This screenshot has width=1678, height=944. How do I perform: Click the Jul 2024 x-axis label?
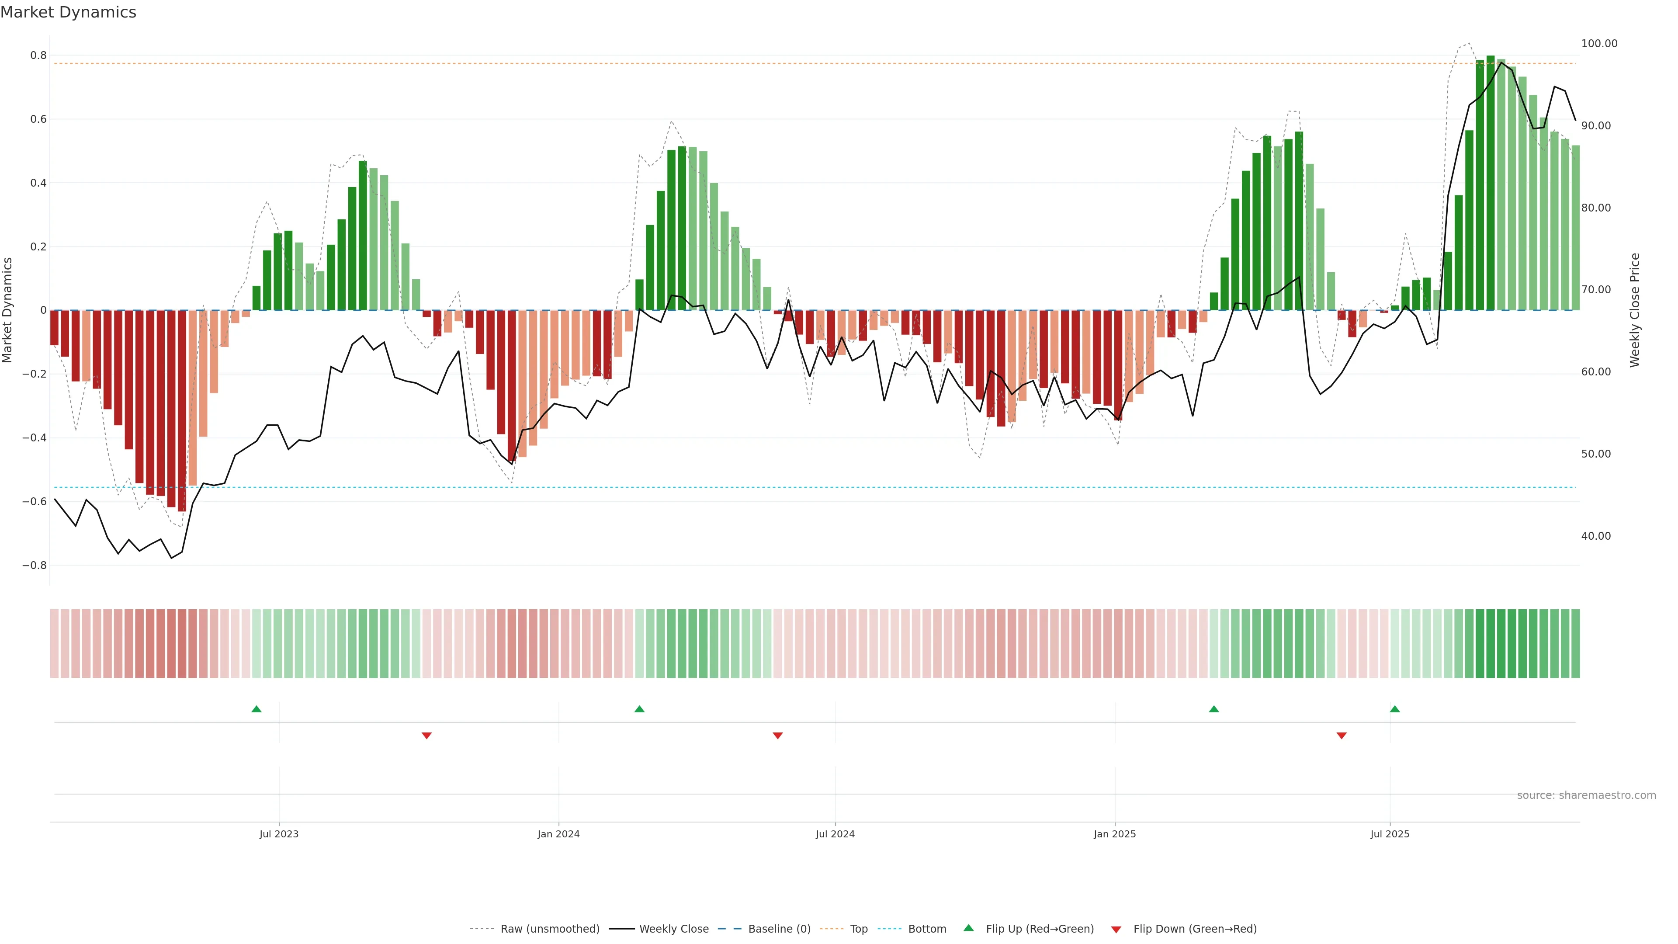pos(835,834)
